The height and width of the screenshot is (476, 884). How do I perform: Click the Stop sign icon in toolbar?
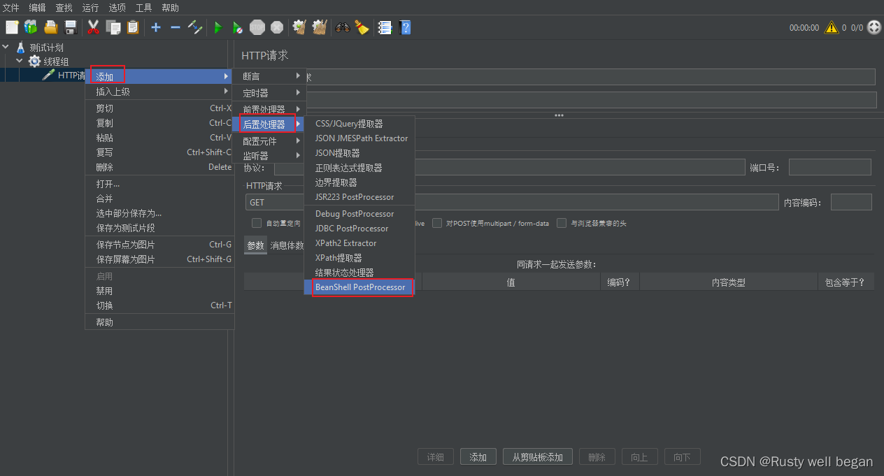257,27
